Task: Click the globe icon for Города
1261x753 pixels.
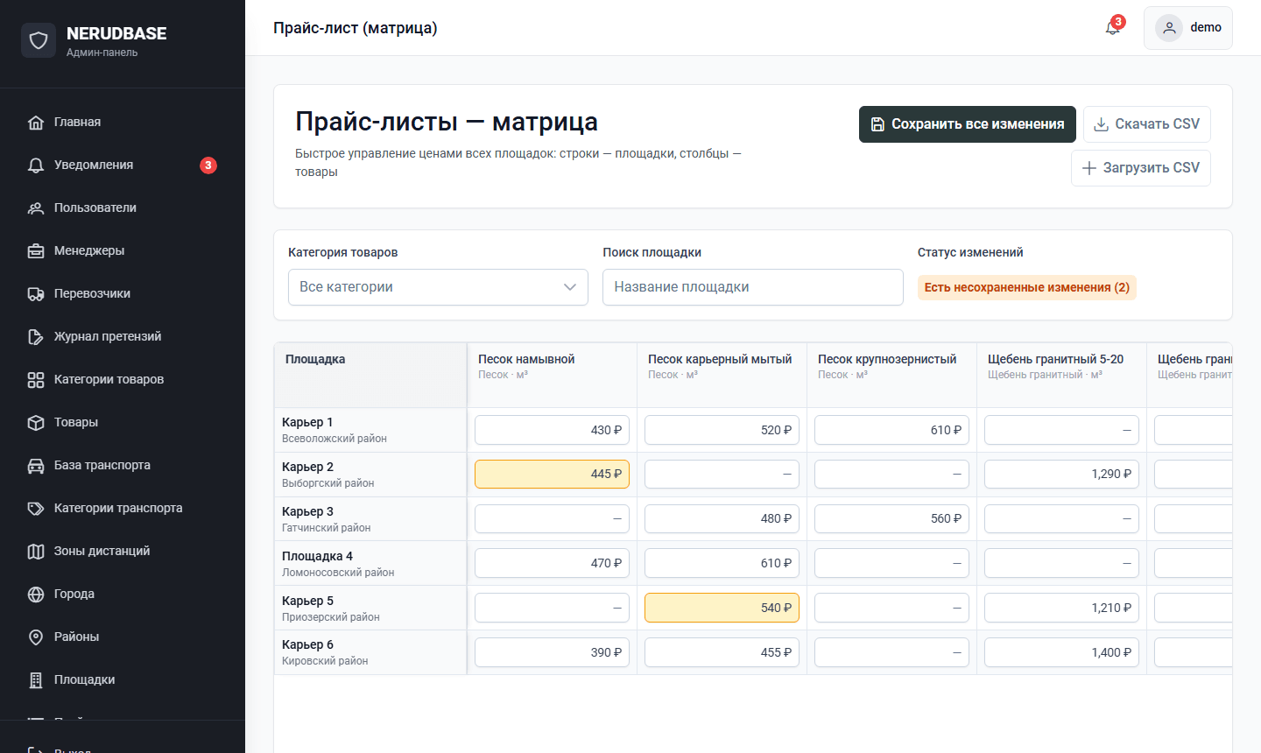Action: [x=36, y=595]
